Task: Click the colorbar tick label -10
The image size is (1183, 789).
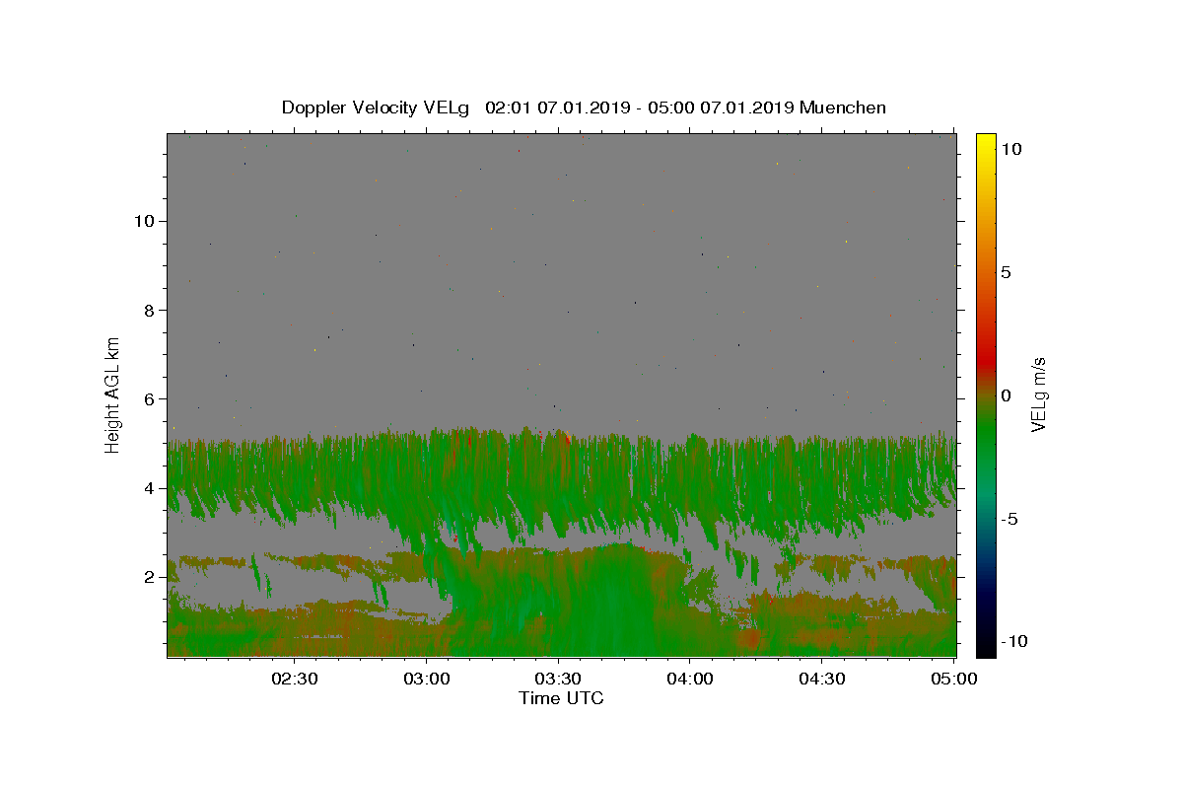Action: click(1013, 641)
